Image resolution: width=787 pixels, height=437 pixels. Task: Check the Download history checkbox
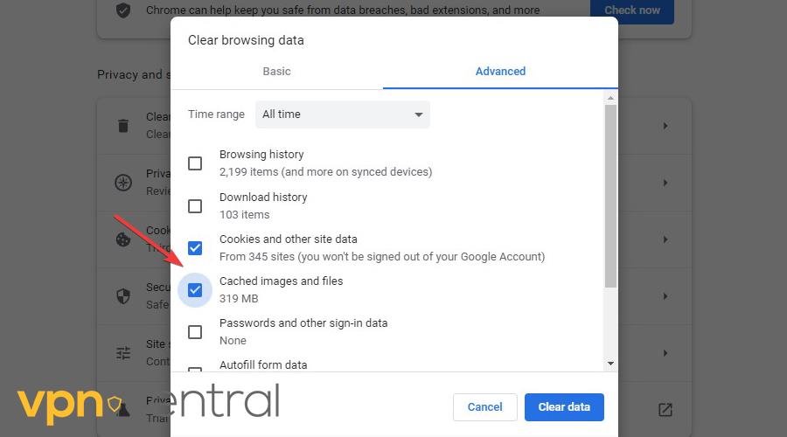pos(195,206)
